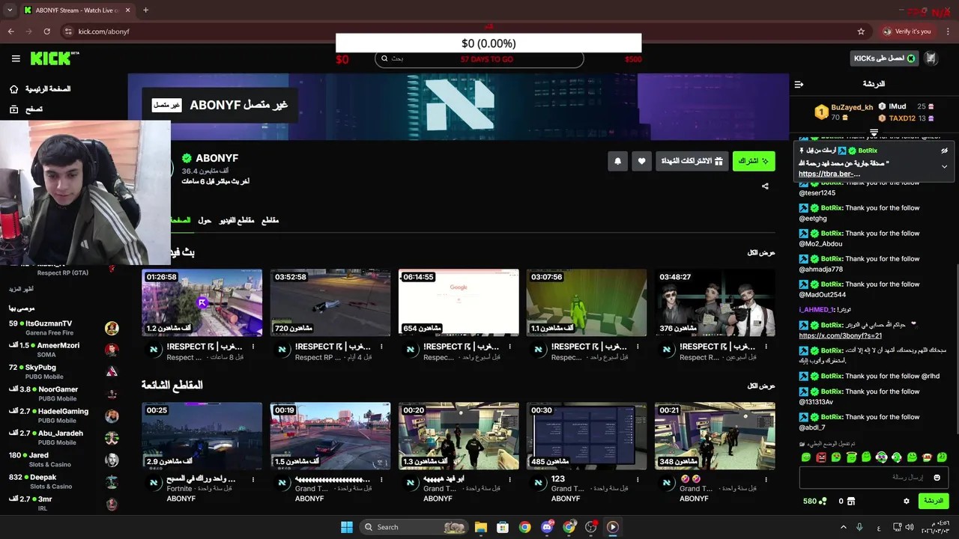The image size is (959, 539).
Task: Open new browser tab
Action: click(145, 10)
